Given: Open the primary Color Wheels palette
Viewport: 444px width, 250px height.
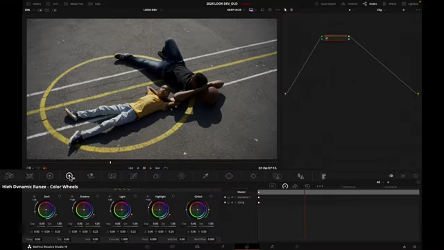Looking at the screenshot, I should click(x=50, y=176).
